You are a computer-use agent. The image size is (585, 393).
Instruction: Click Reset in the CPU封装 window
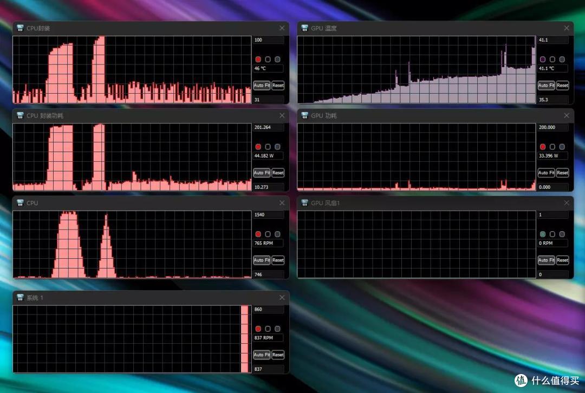(278, 86)
